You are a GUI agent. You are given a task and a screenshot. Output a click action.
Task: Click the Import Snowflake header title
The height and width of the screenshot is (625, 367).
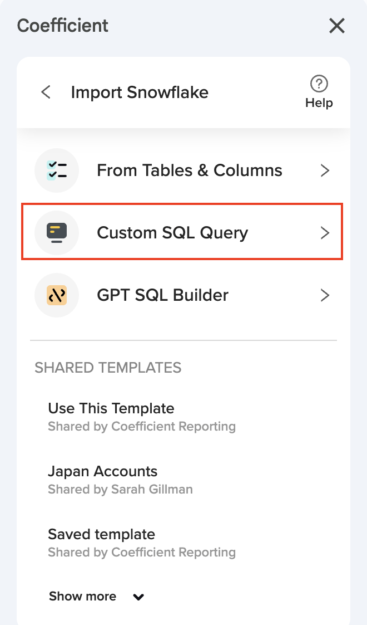[140, 92]
